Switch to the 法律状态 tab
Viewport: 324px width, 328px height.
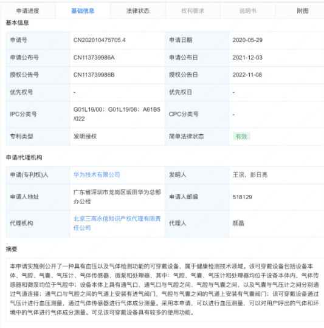click(x=138, y=11)
